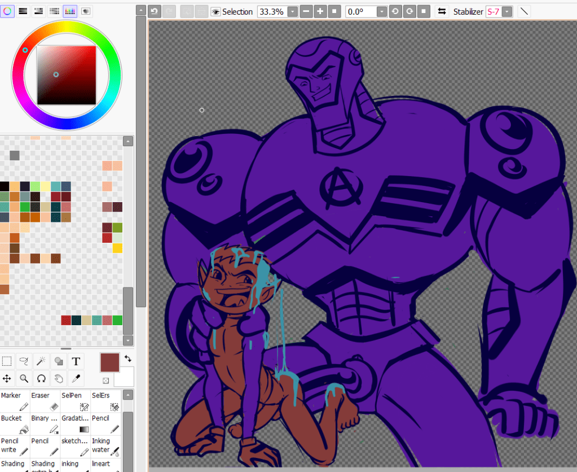Pick the Eyedropper tool
The height and width of the screenshot is (472, 577).
[x=76, y=378]
